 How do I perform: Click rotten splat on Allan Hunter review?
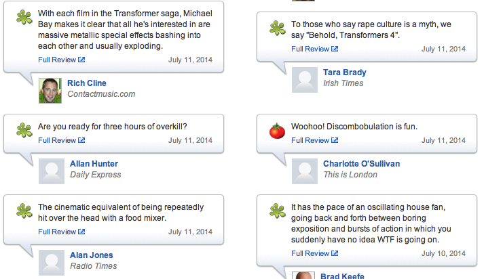(24, 131)
